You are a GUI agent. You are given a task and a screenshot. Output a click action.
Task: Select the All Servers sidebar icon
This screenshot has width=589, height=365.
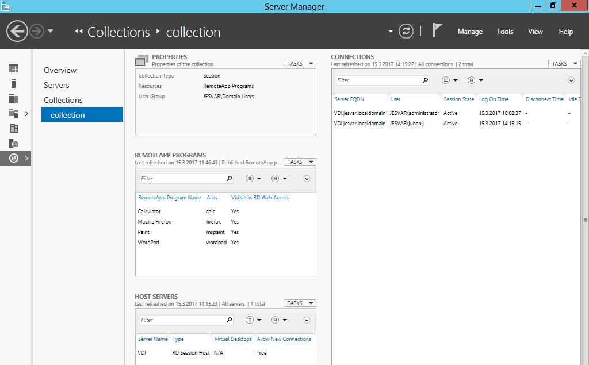14,98
